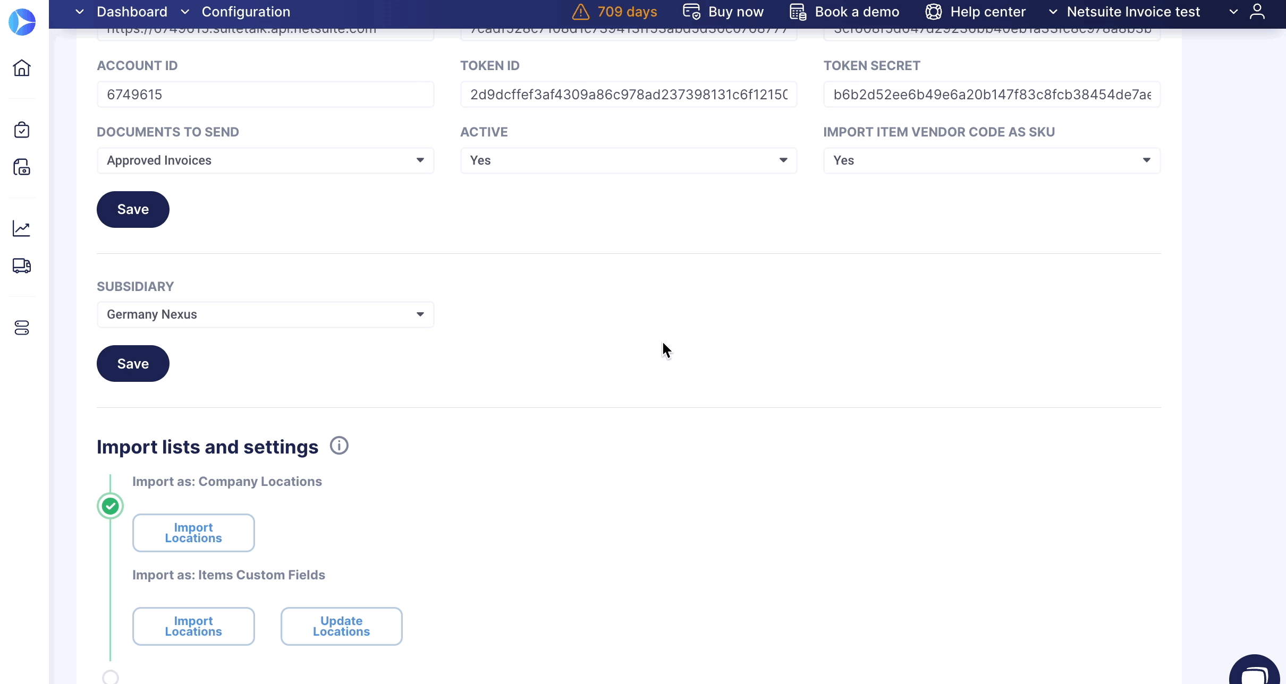Open the user profile icon
Screen dimensions: 1286x684
pos(1258,11)
